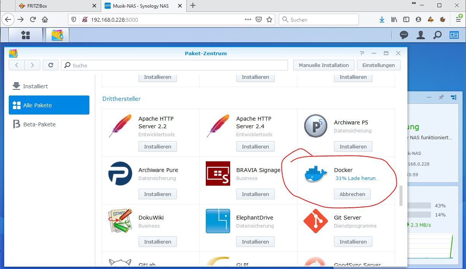Viewport: 466px width, 269px height.
Task: Click the Git Server package icon
Action: coord(315,221)
